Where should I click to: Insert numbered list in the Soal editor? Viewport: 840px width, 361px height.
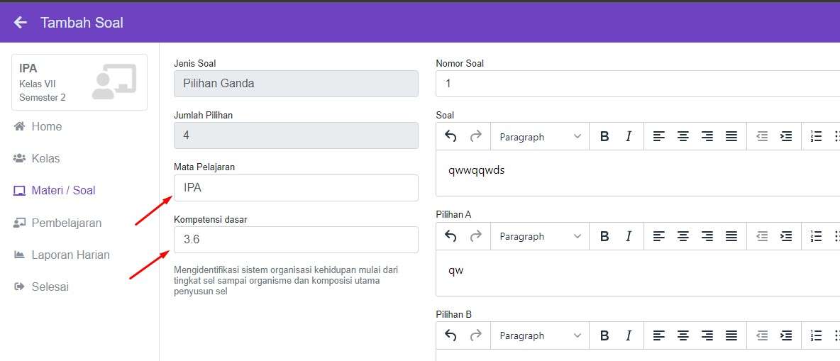[816, 137]
